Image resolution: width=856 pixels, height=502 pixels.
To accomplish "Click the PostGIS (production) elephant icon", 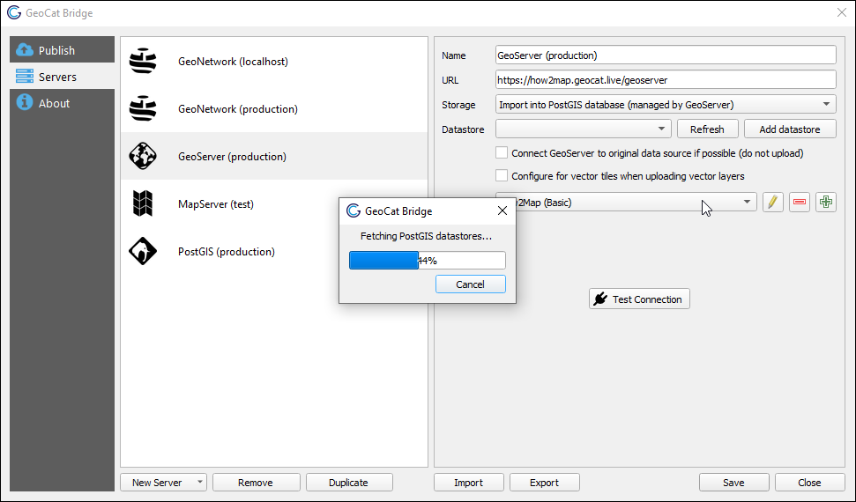I will pos(143,252).
